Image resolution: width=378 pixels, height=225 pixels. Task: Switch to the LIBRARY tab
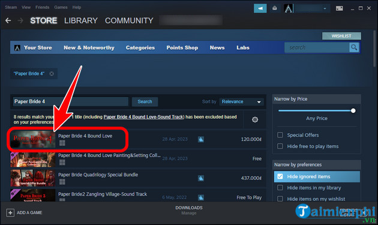coord(81,21)
